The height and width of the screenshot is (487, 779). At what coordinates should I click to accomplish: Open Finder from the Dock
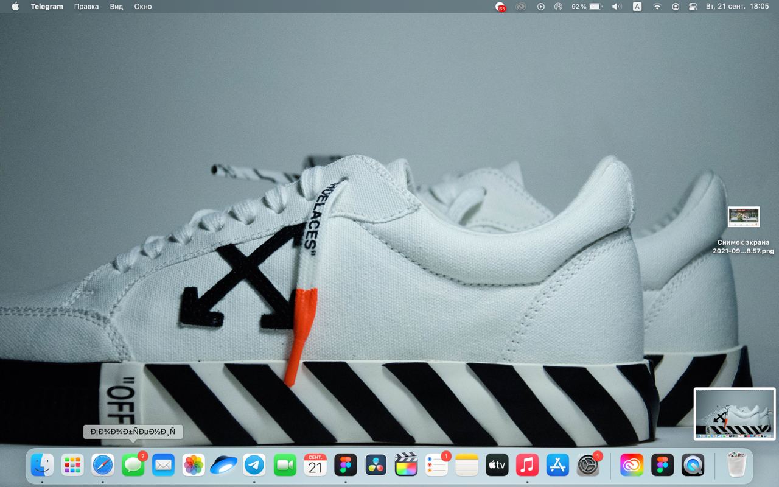coord(42,465)
